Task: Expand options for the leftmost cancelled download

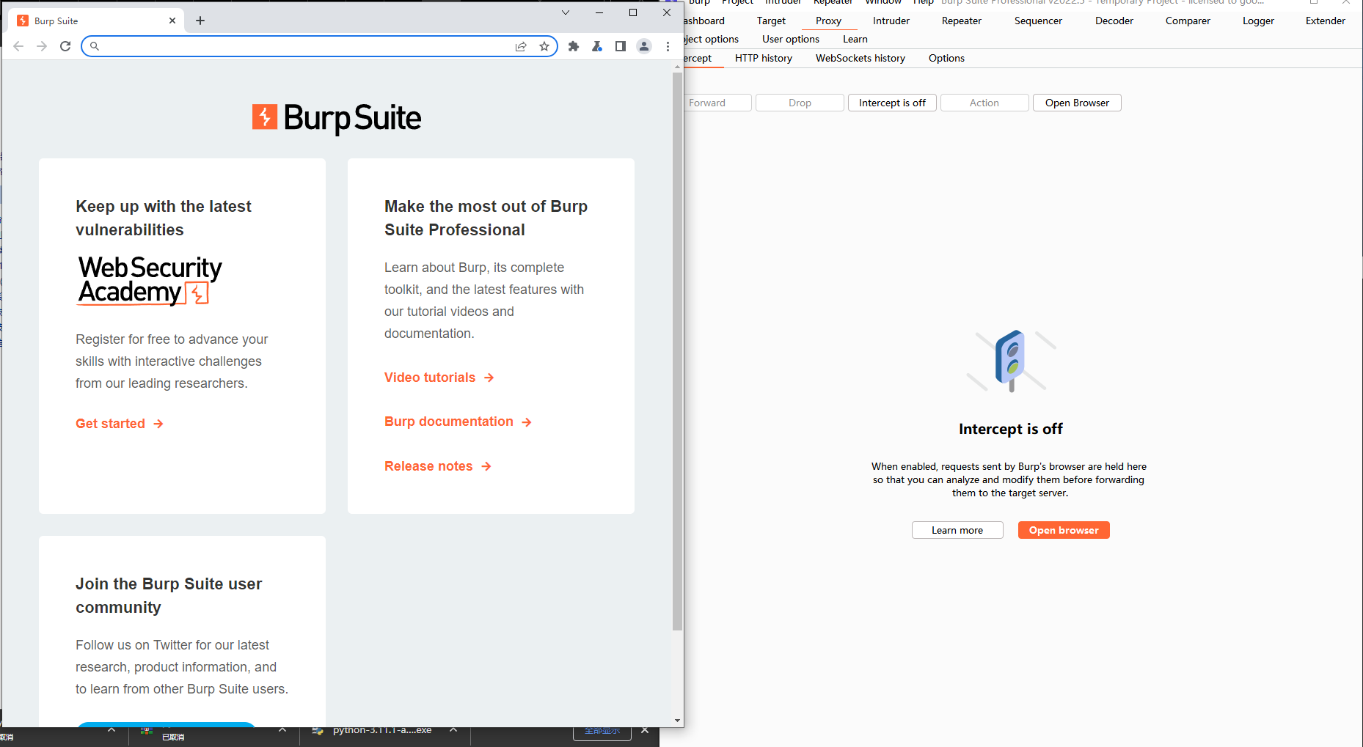Action: pyautogui.click(x=112, y=729)
